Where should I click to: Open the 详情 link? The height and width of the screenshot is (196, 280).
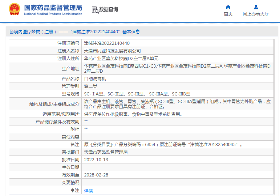[89, 191]
